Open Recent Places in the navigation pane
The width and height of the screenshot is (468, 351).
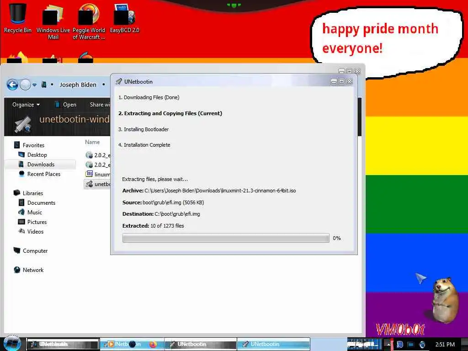pyautogui.click(x=39, y=174)
